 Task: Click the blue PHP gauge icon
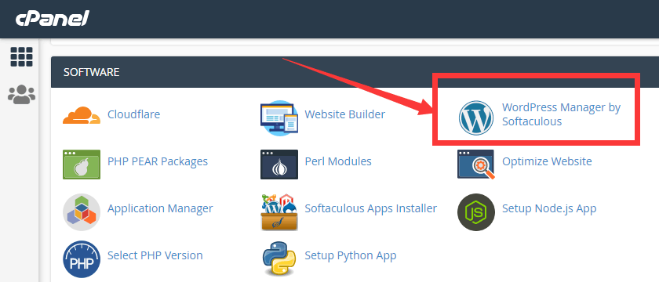tap(82, 259)
